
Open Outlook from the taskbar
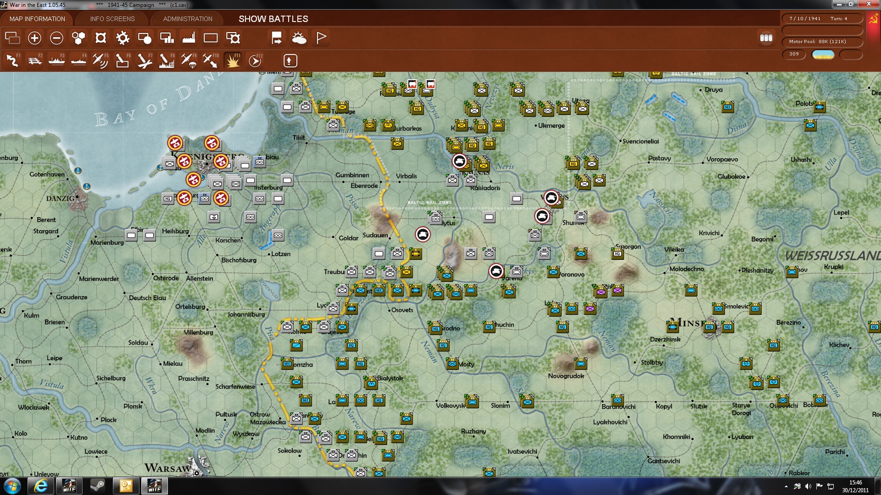[126, 486]
